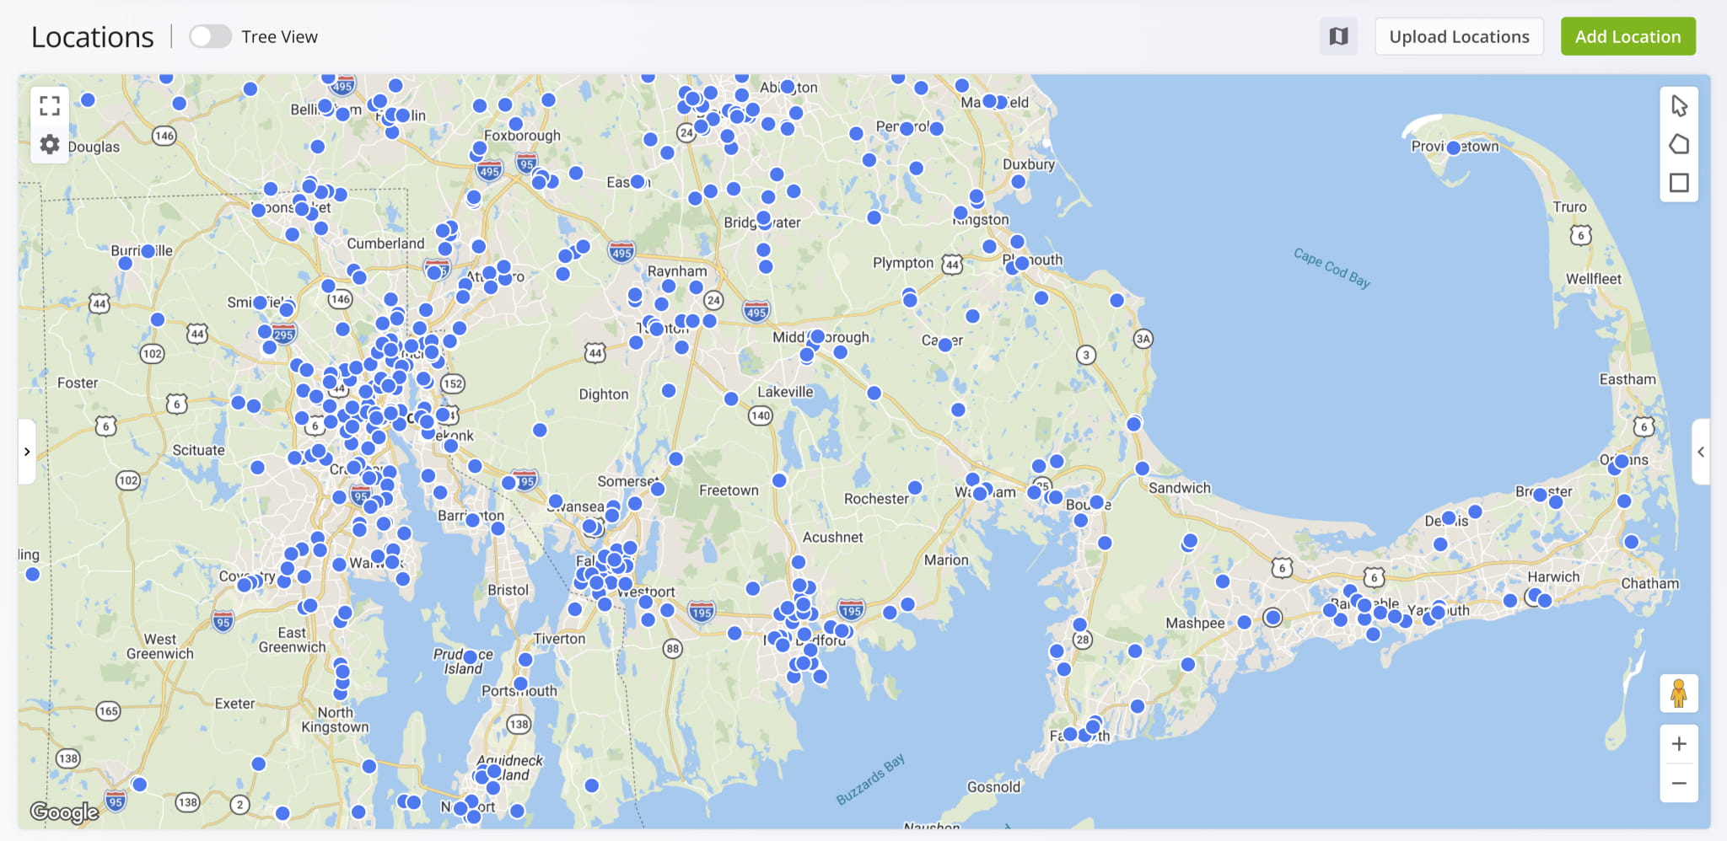Viewport: 1727px width, 841px height.
Task: Select the outlined marker near Mashpee
Action: click(x=1272, y=618)
